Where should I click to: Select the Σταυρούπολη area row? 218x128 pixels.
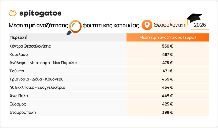(x=109, y=112)
